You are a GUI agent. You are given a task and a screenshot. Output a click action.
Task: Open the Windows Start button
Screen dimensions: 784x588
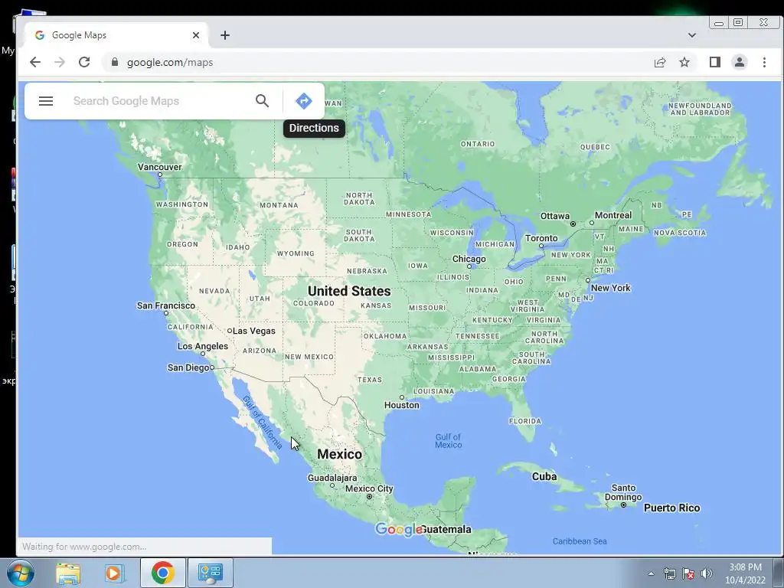(x=20, y=573)
